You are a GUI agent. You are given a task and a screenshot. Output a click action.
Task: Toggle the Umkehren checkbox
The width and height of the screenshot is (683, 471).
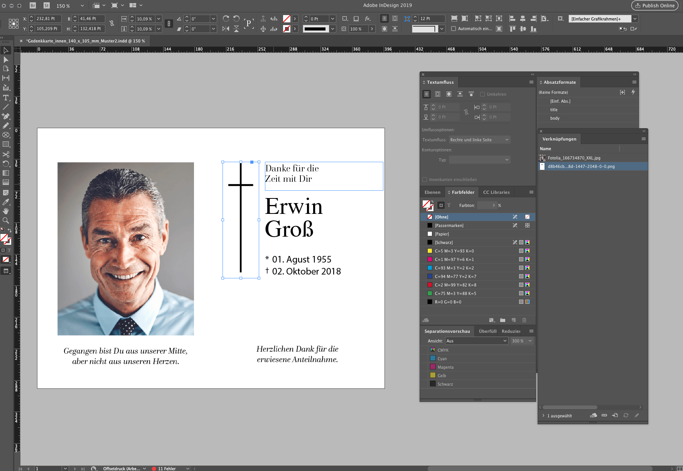(482, 94)
